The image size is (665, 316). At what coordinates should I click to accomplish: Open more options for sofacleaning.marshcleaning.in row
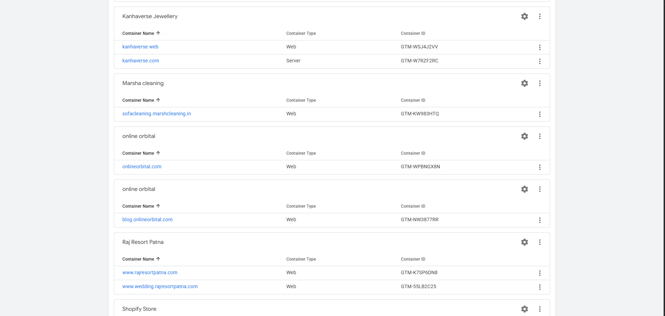click(x=540, y=114)
